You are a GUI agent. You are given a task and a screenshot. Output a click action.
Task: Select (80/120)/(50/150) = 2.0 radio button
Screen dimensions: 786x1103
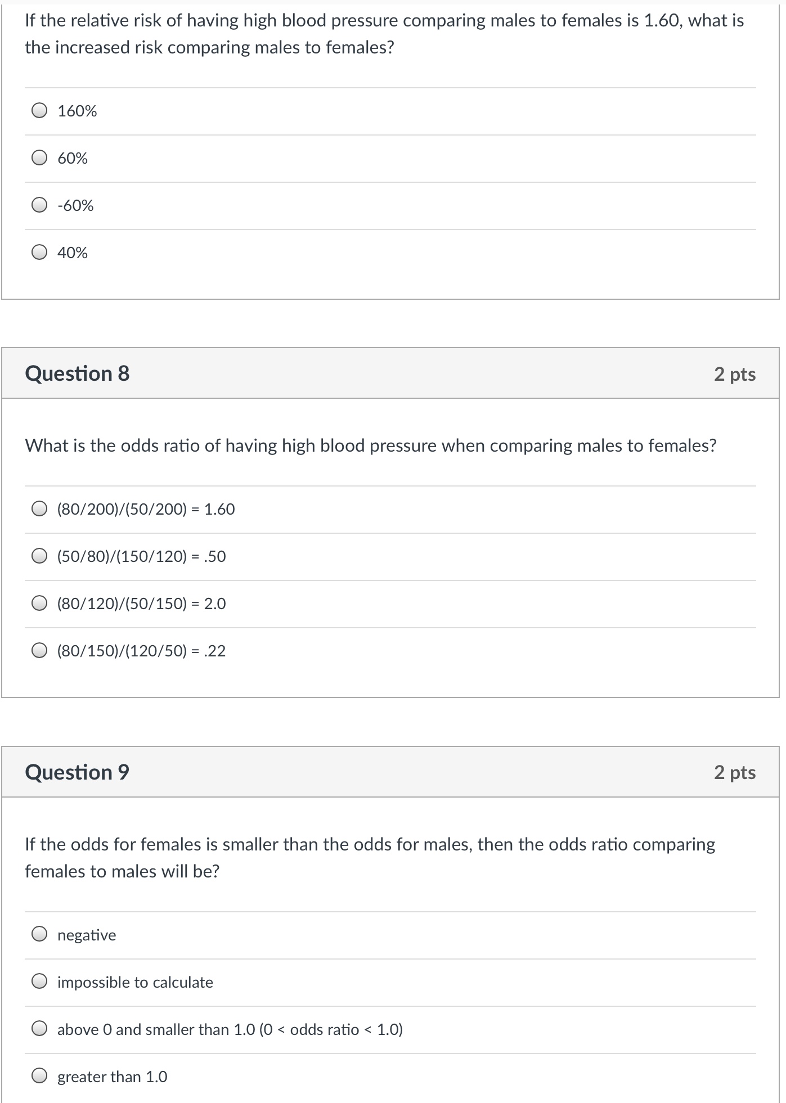pos(39,604)
